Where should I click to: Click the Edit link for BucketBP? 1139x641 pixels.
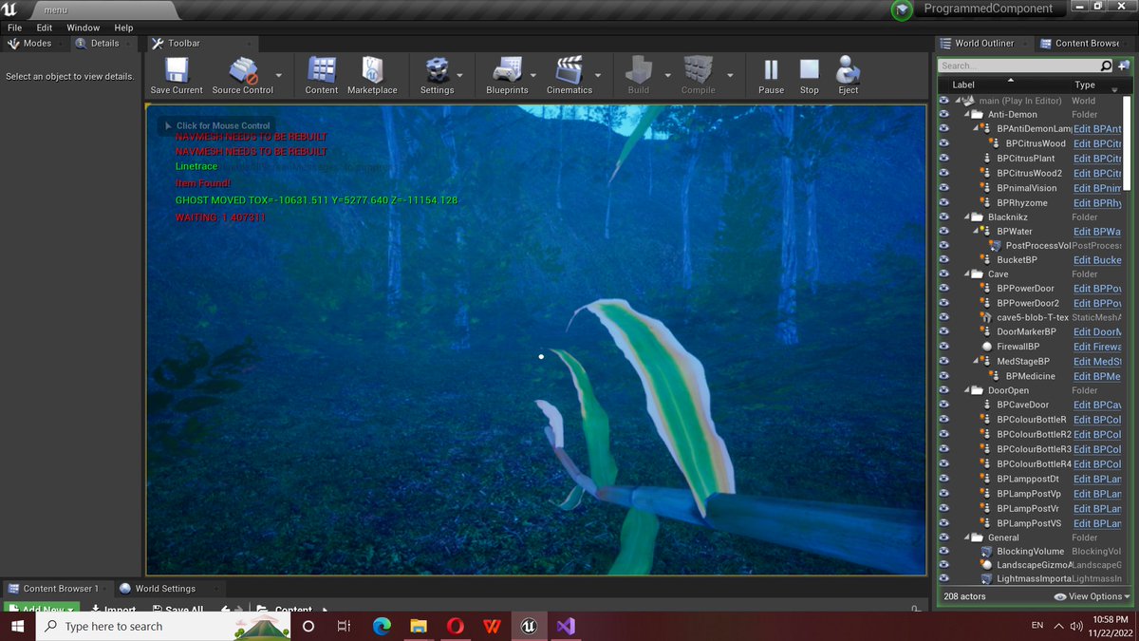[1096, 260]
